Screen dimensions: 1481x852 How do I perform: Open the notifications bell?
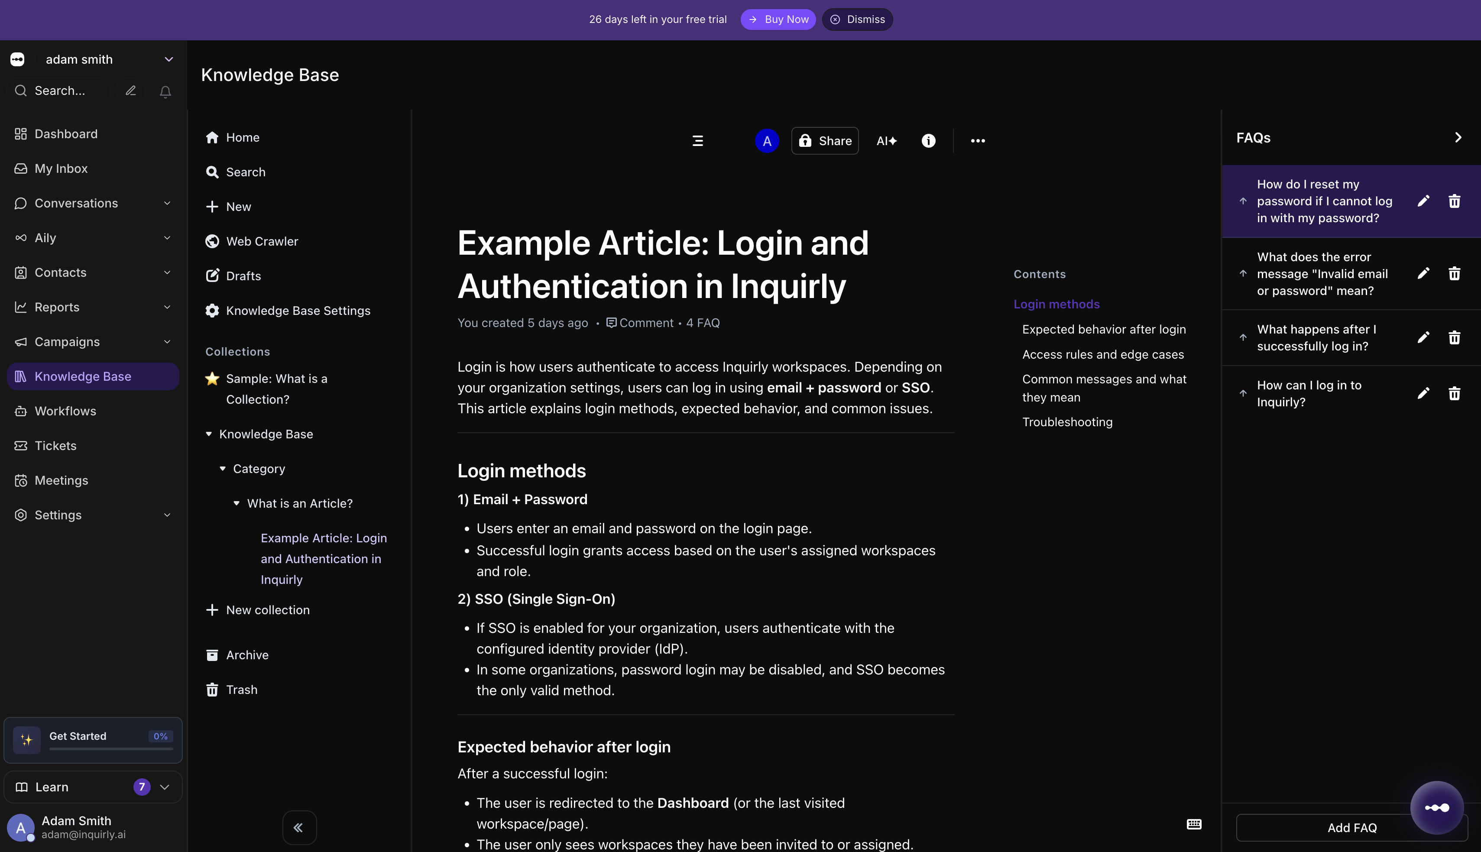point(165,91)
